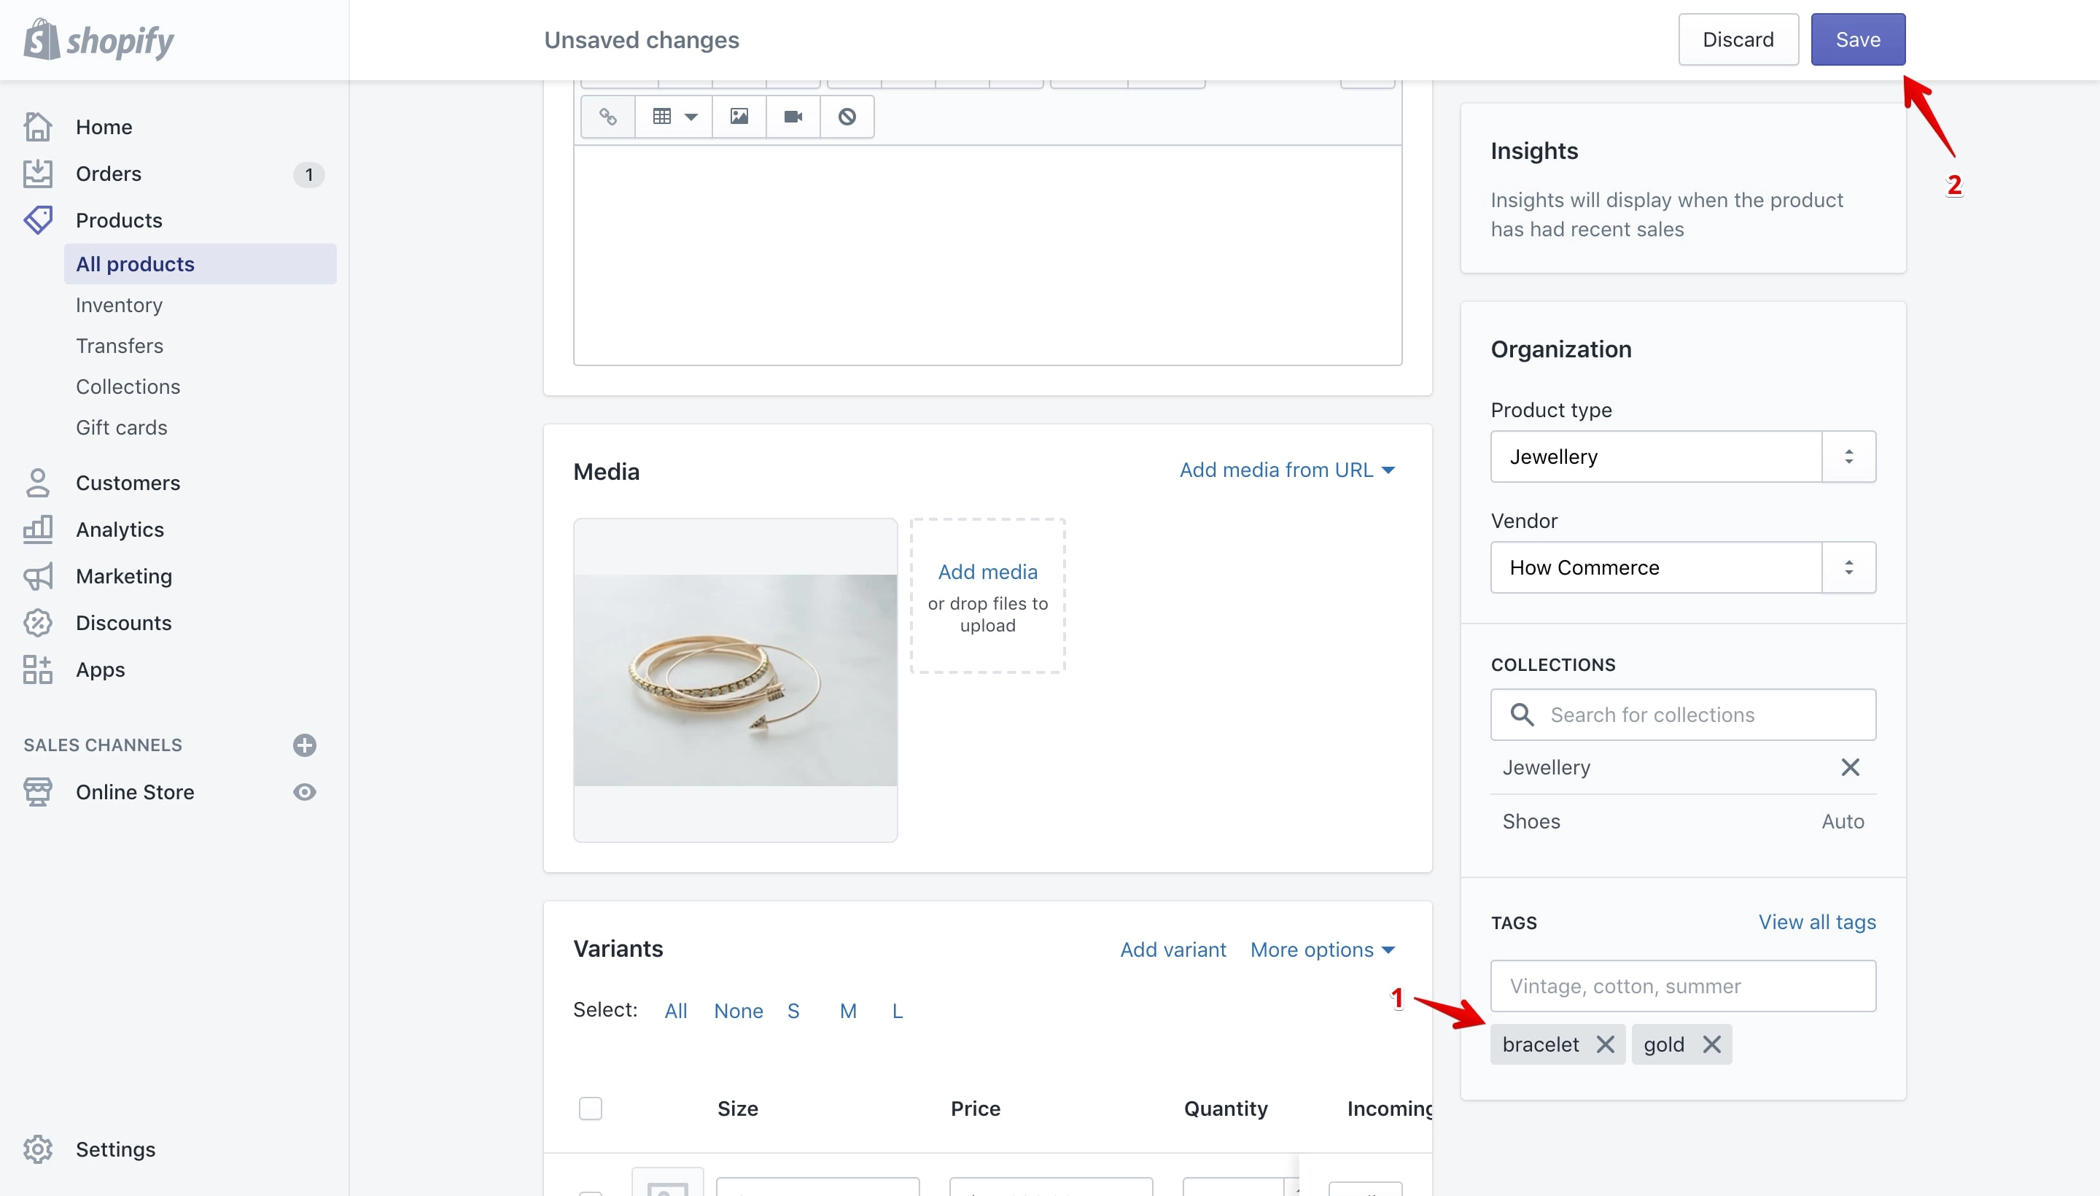The height and width of the screenshot is (1196, 2100).
Task: Click the Customers person icon
Action: click(38, 483)
